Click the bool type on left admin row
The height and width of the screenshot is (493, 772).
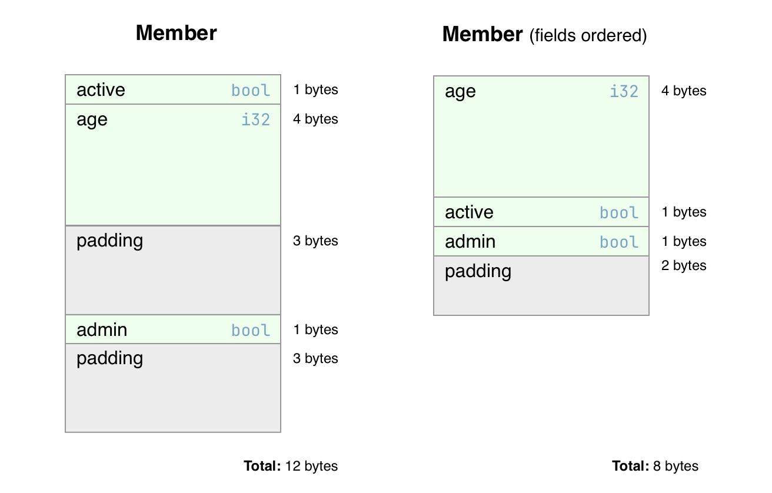tap(251, 331)
